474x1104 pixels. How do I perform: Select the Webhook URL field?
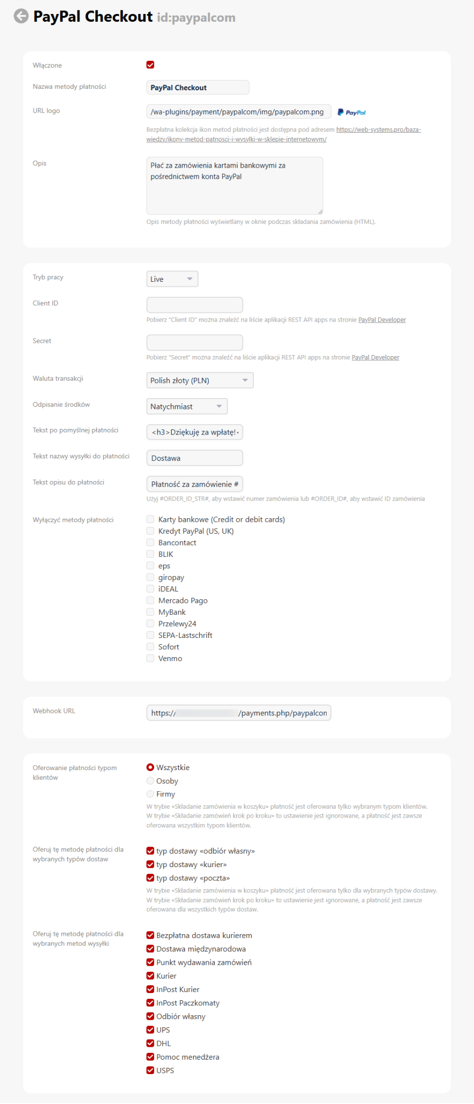[x=239, y=713]
